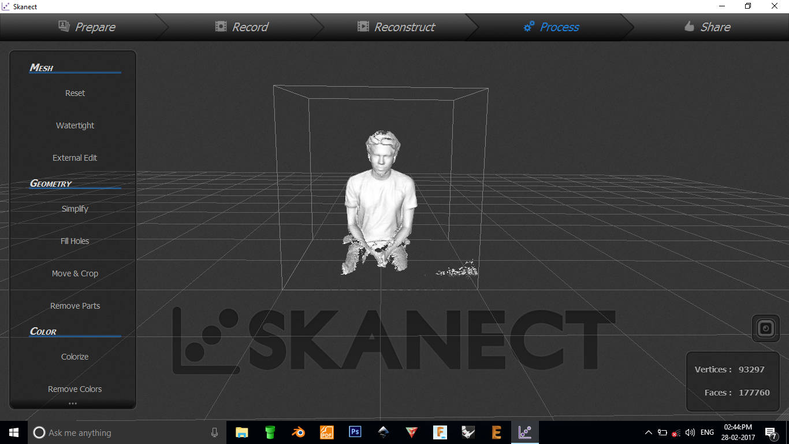Open the orange PDF app in taskbar
Viewport: 789px width, 444px height.
tap(327, 432)
